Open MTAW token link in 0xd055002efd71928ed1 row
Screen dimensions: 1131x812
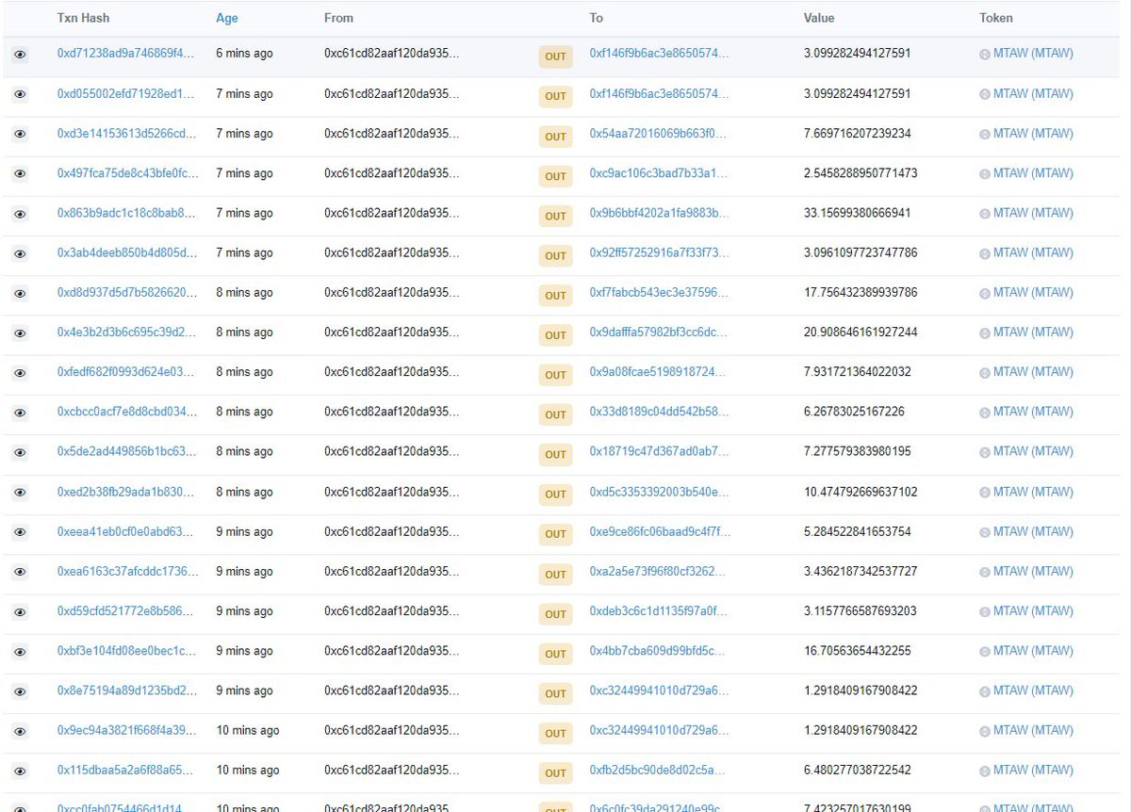click(x=1033, y=94)
